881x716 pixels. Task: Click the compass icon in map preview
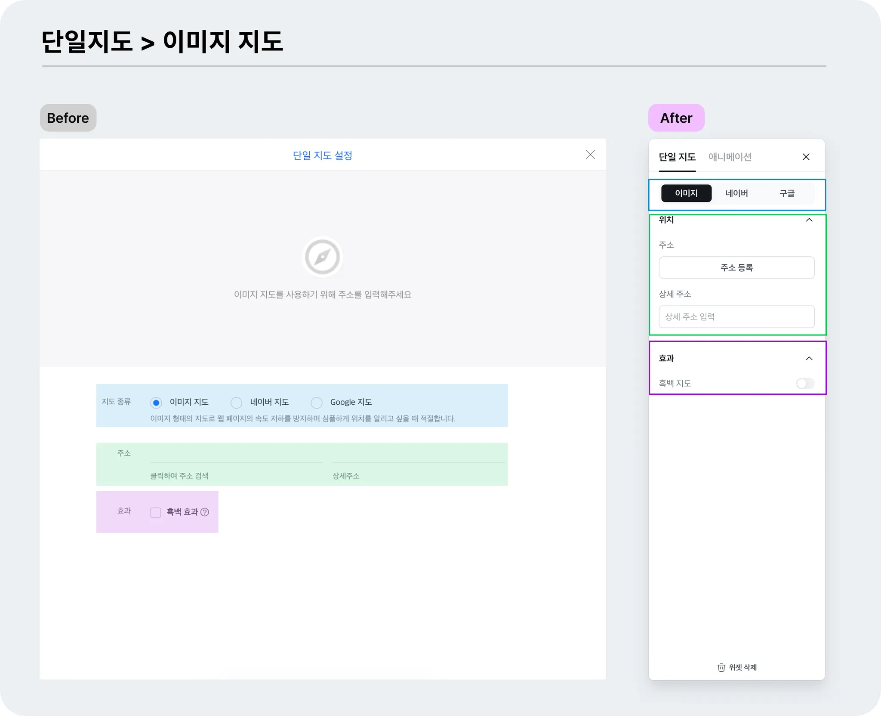point(322,257)
